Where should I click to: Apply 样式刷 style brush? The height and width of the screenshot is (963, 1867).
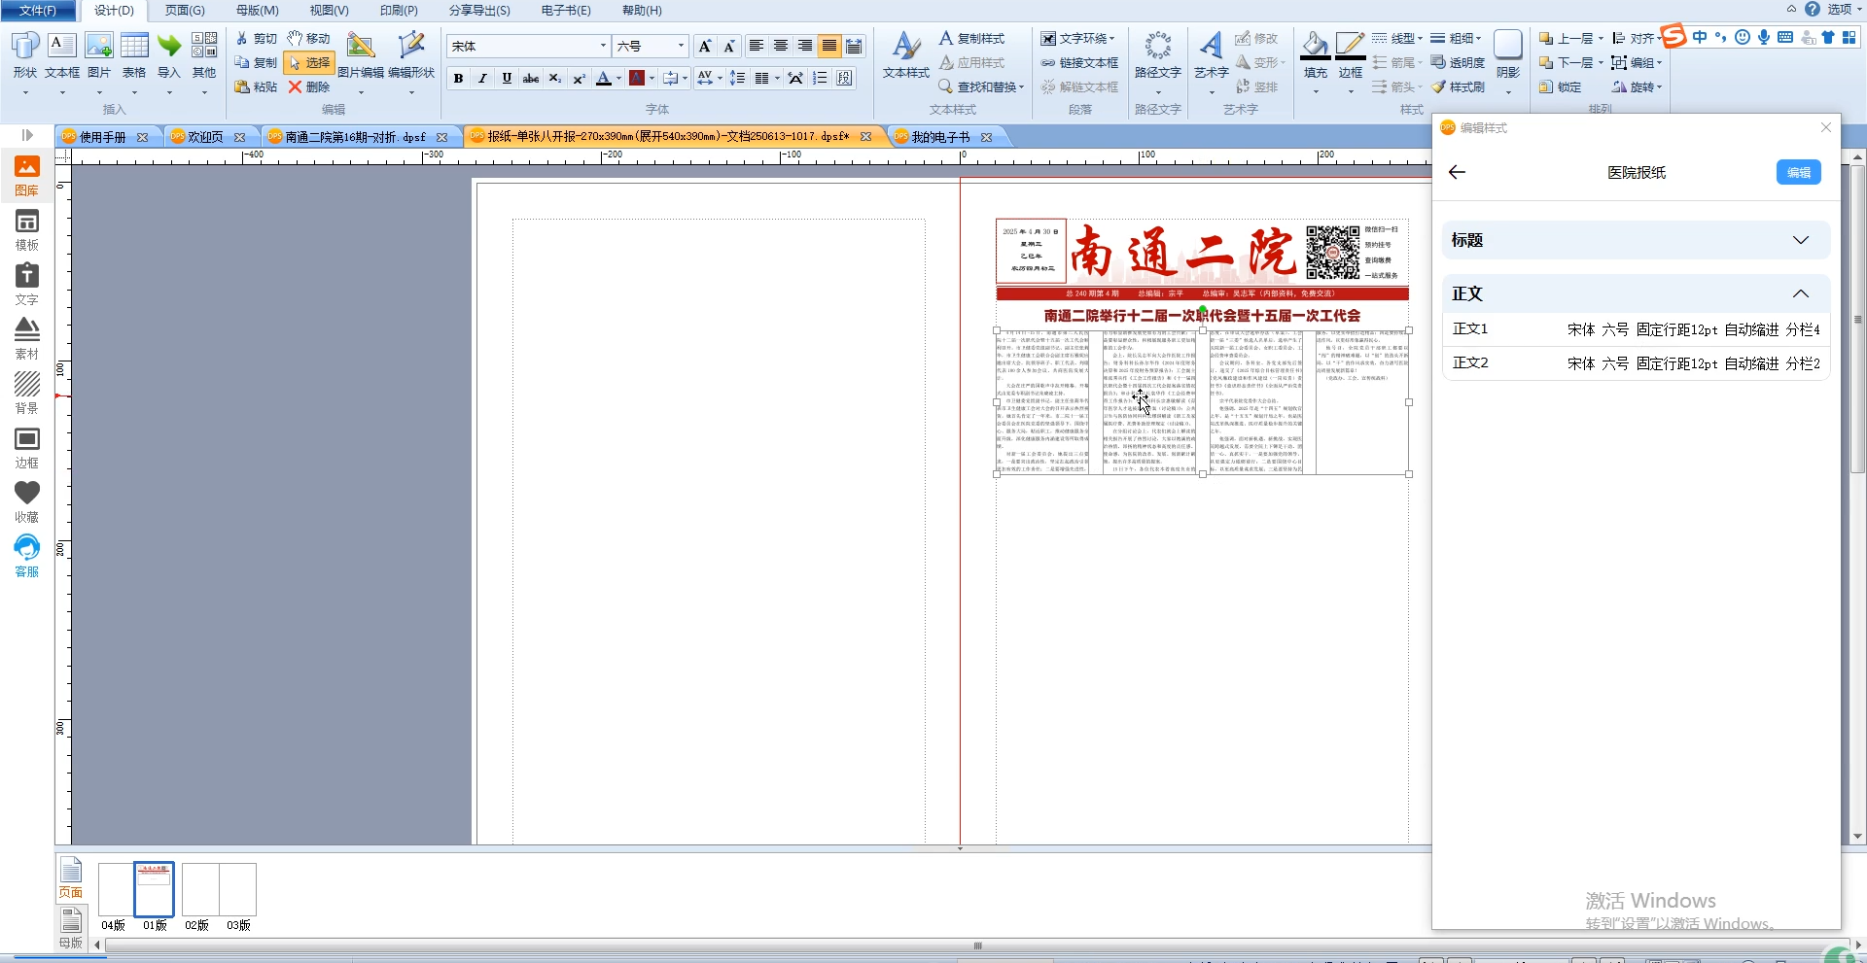[x=1458, y=87]
